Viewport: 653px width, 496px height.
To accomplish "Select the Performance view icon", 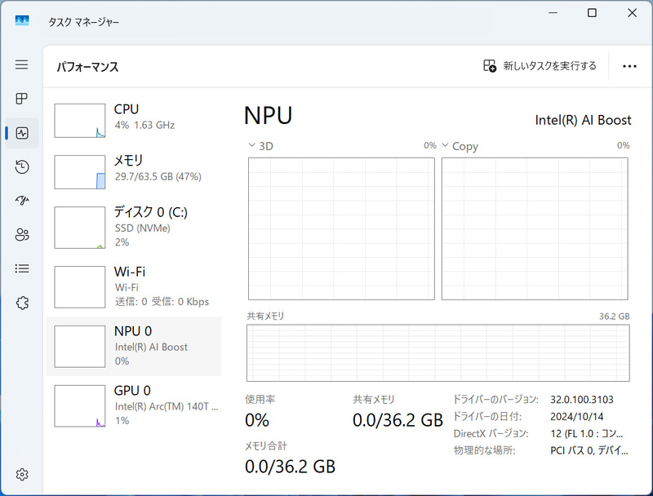I will [22, 133].
